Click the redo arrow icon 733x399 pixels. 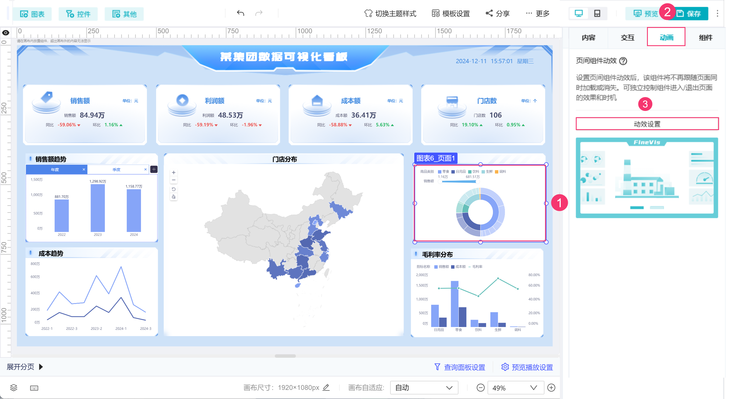pyautogui.click(x=259, y=13)
